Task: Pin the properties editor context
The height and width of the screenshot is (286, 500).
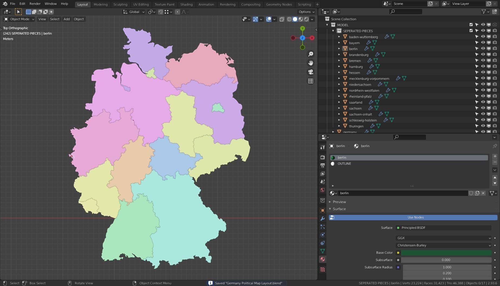Action: (495, 146)
